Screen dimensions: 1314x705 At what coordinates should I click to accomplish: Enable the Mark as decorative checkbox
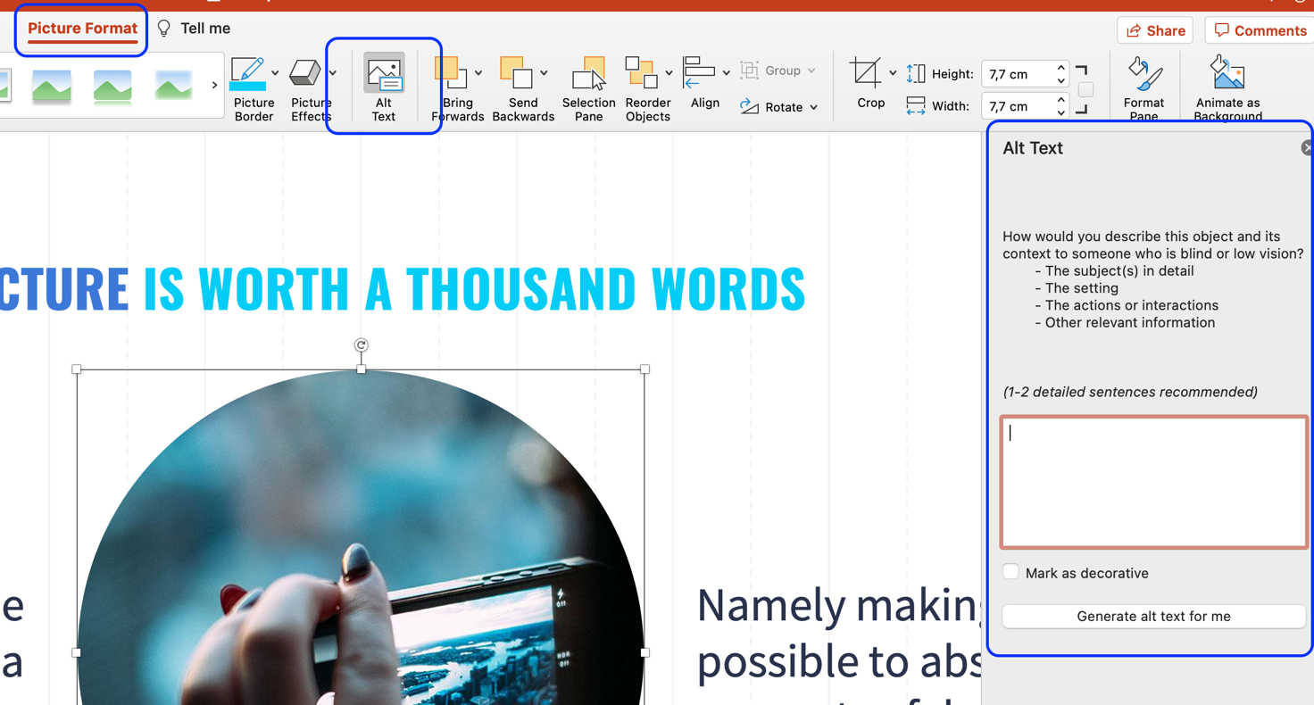1010,572
